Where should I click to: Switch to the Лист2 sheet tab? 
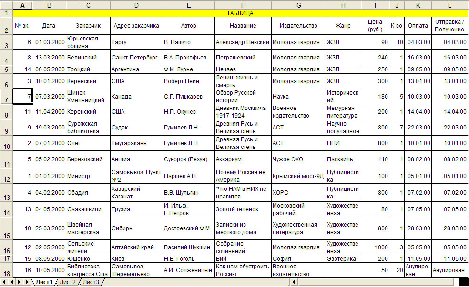[x=67, y=282]
